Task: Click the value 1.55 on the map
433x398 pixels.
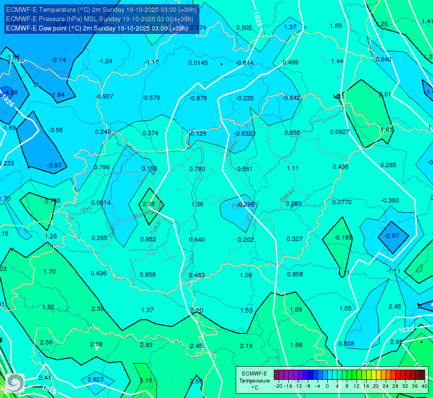Action: (x=345, y=308)
